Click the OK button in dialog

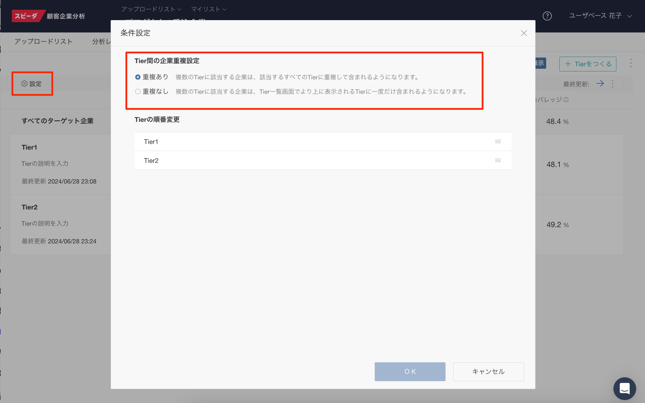pyautogui.click(x=410, y=371)
